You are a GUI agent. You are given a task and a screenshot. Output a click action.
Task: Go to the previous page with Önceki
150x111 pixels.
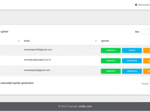pyautogui.click(x=145, y=84)
